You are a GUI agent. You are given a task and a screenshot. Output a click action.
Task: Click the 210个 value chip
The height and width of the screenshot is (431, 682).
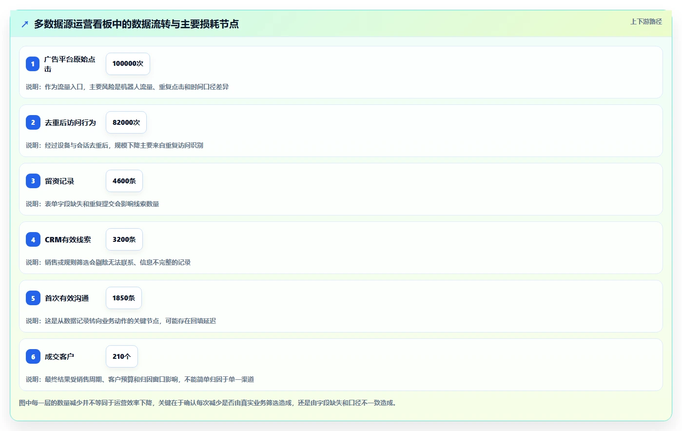click(122, 356)
